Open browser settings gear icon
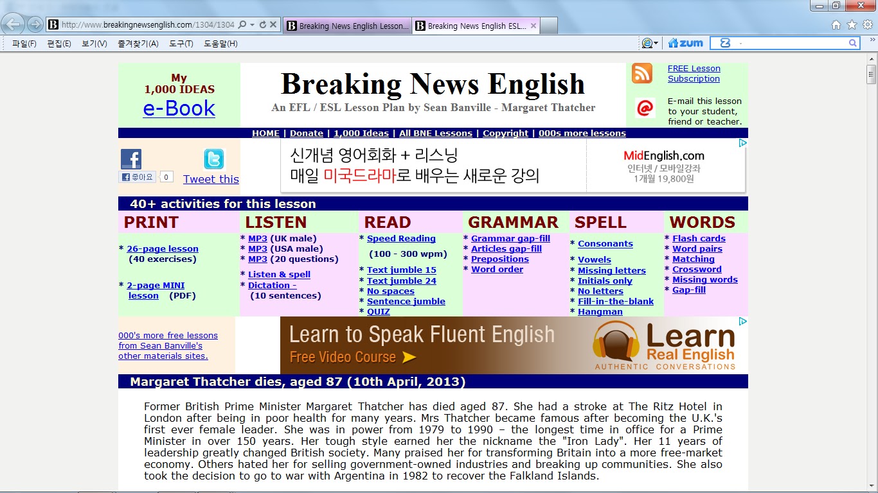This screenshot has height=493, width=878. [x=867, y=25]
